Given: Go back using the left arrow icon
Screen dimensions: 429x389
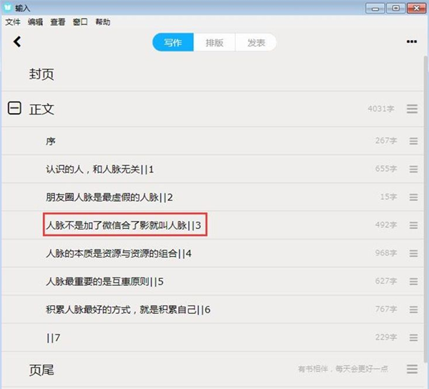Looking at the screenshot, I should point(17,41).
